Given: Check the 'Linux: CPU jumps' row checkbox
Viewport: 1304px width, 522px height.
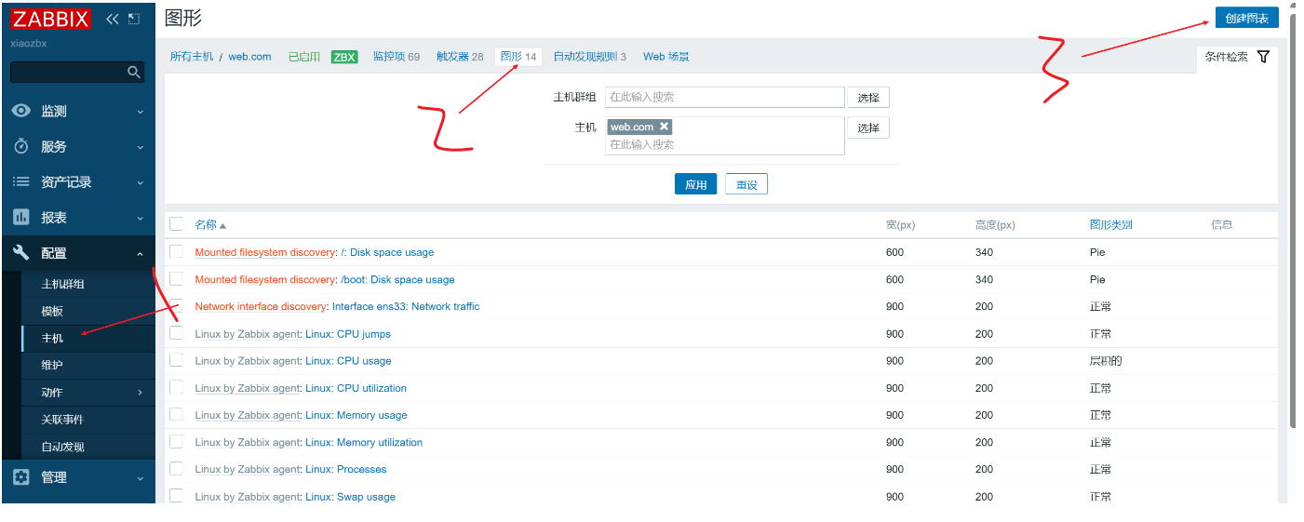Looking at the screenshot, I should (176, 333).
